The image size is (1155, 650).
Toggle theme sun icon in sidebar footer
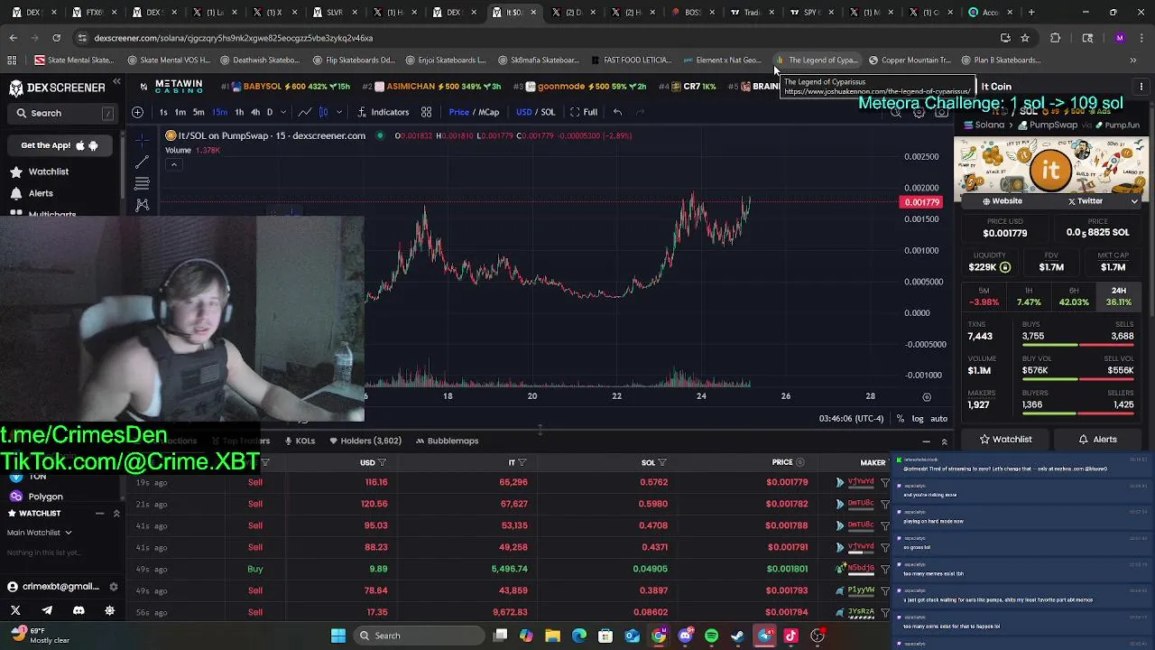pyautogui.click(x=110, y=611)
